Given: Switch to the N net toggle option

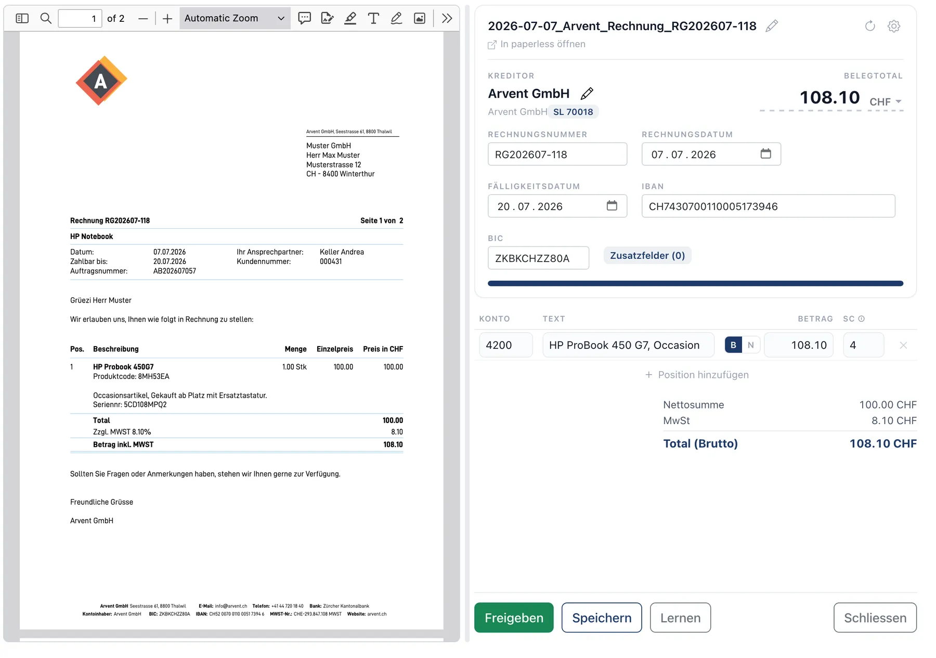Looking at the screenshot, I should [x=751, y=345].
